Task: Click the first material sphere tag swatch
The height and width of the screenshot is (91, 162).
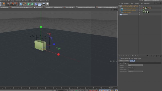Action: (146, 8)
